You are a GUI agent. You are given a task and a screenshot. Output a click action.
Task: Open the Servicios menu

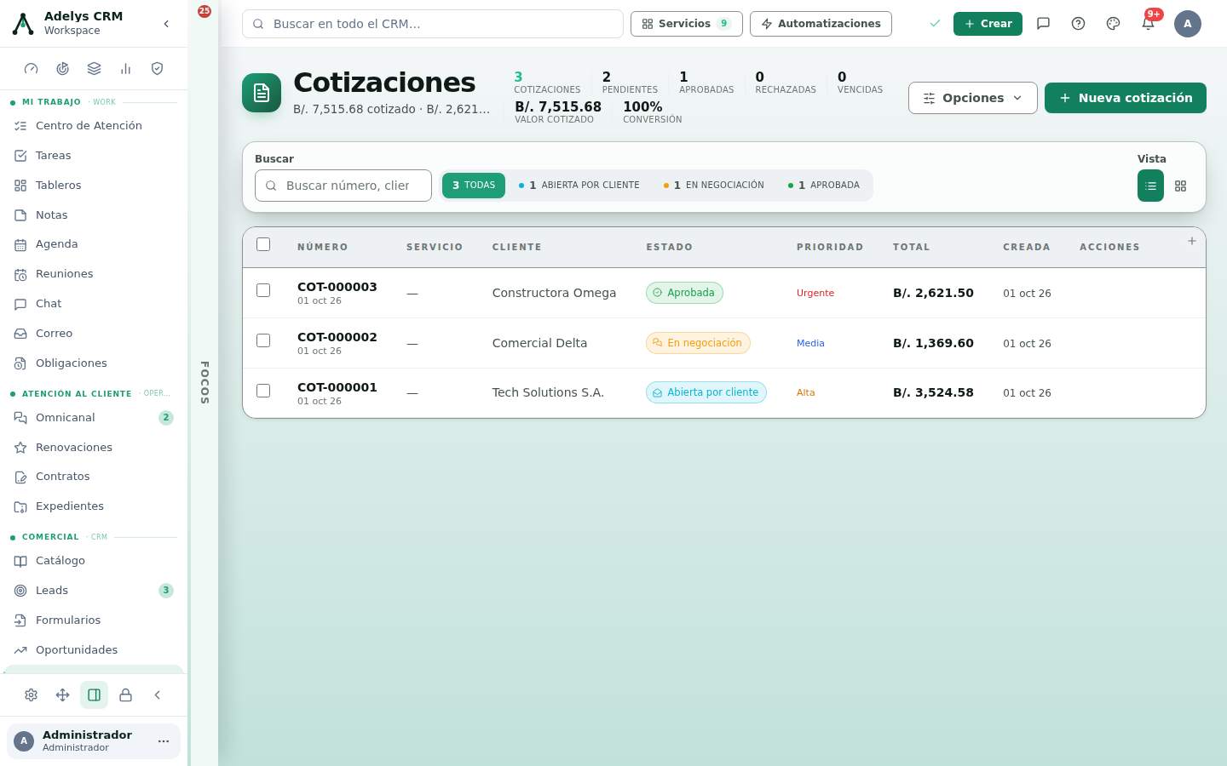click(687, 24)
